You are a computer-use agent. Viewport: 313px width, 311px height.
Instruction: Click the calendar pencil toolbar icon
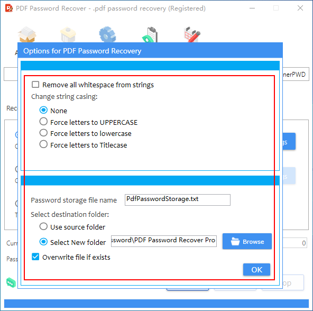click(192, 34)
